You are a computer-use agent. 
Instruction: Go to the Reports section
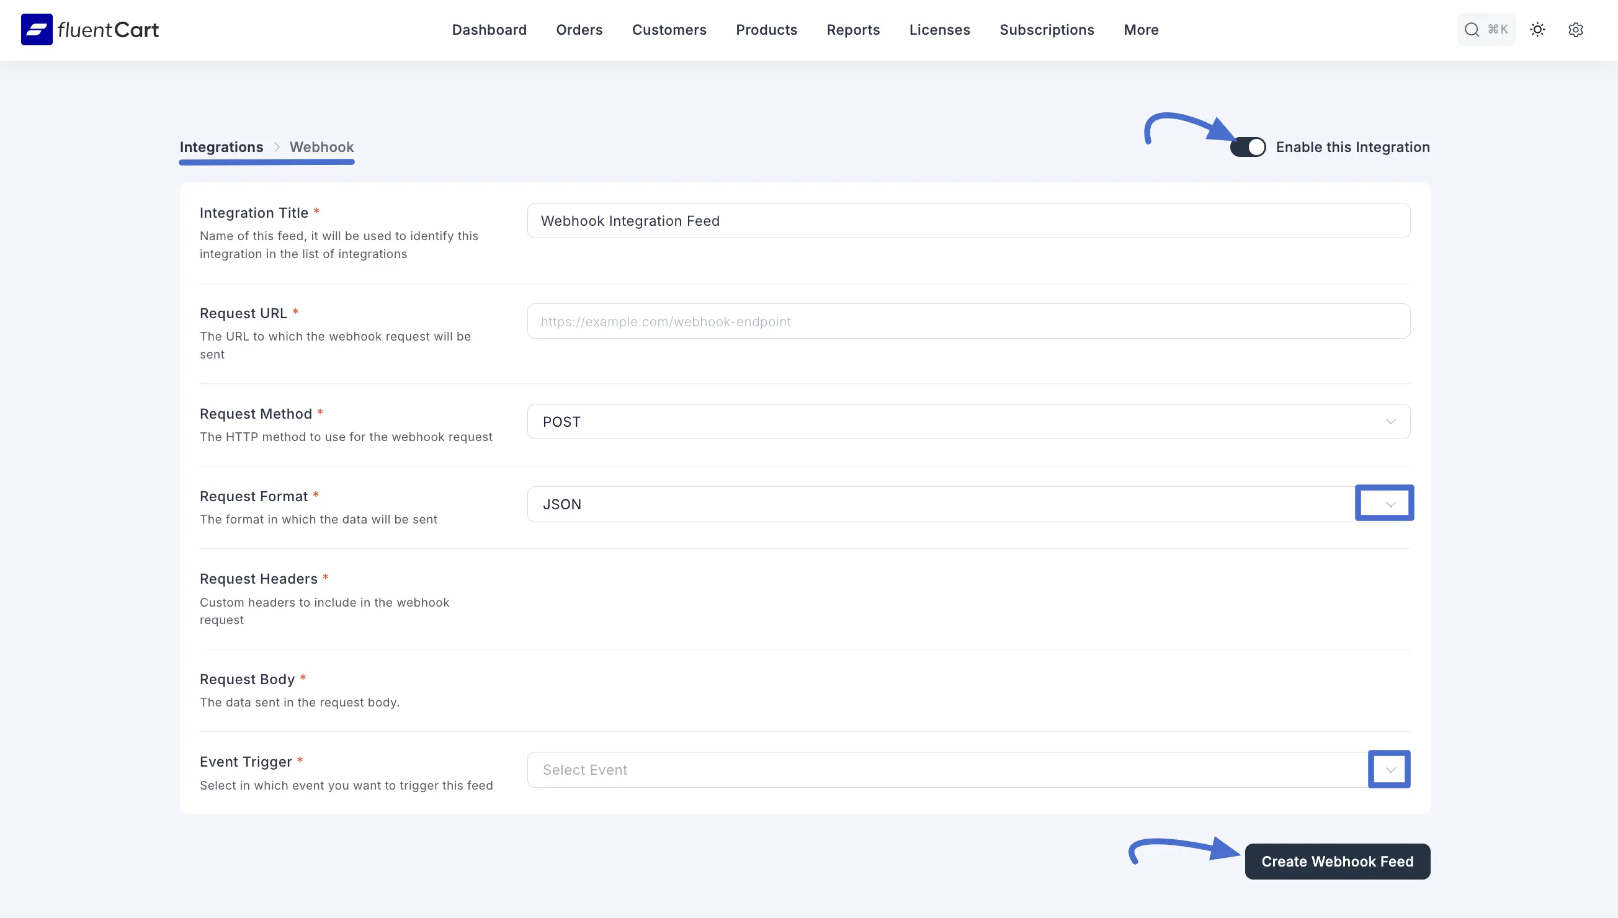click(852, 30)
